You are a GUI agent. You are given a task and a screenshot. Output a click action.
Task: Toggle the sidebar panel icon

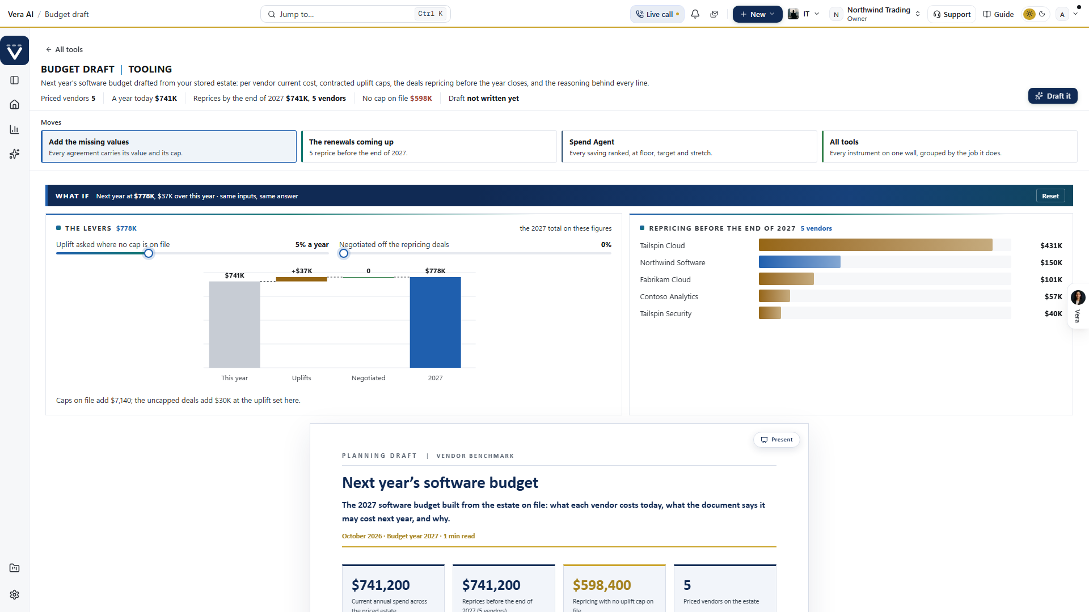tap(15, 80)
